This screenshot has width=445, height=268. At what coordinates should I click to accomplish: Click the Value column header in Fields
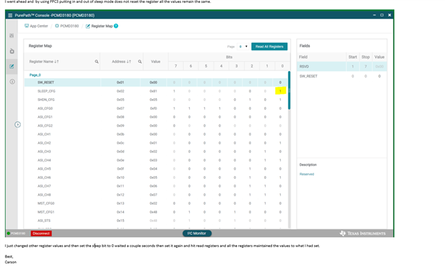tap(379, 57)
